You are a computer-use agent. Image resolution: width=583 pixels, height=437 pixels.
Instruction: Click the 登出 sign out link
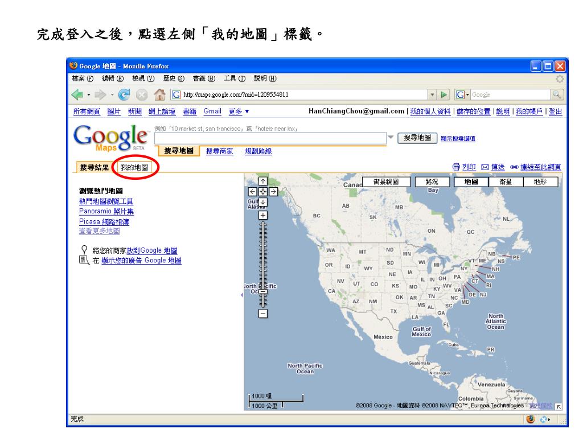click(555, 112)
